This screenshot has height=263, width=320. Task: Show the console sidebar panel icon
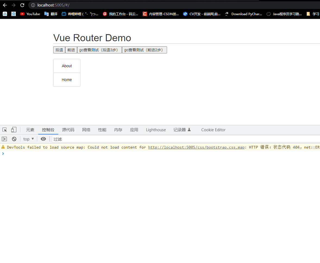click(x=4, y=139)
